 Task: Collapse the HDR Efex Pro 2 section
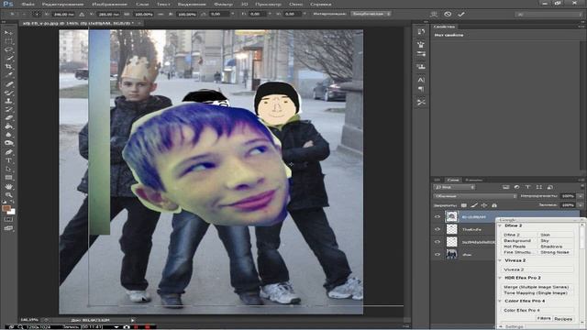(x=500, y=278)
